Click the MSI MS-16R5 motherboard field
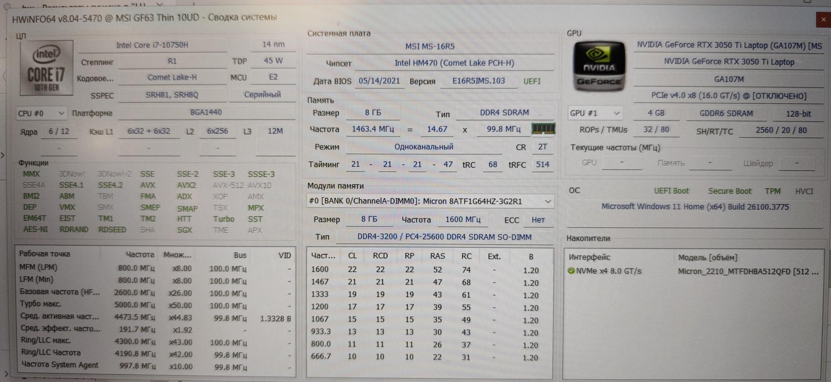Image resolution: width=831 pixels, height=382 pixels. (430, 47)
